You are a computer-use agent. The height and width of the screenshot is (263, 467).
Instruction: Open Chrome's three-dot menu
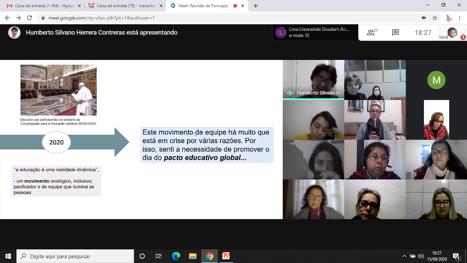(459, 18)
